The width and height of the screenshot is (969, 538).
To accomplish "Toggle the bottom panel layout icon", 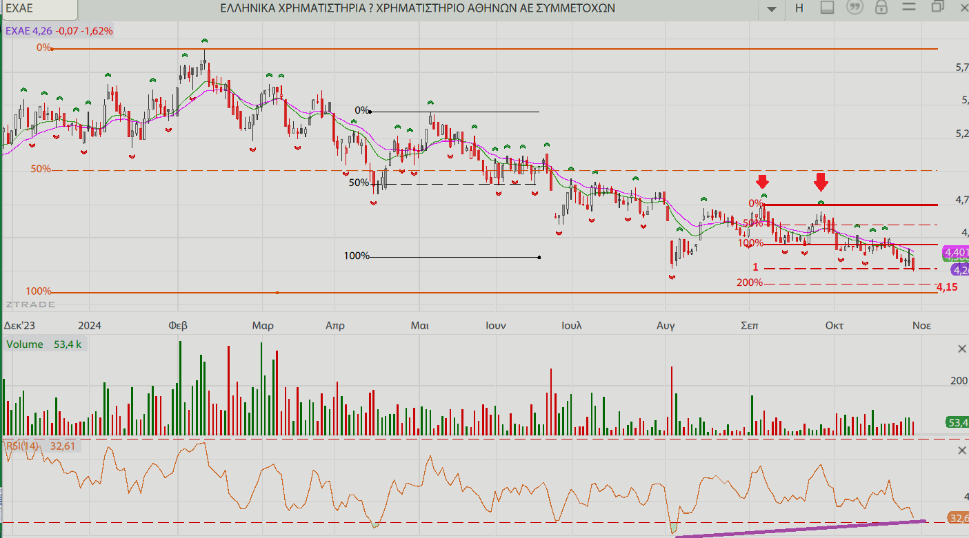I will coord(828,8).
